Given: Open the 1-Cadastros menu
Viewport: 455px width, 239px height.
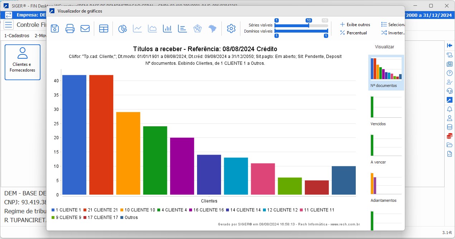Looking at the screenshot, I should [17, 36].
